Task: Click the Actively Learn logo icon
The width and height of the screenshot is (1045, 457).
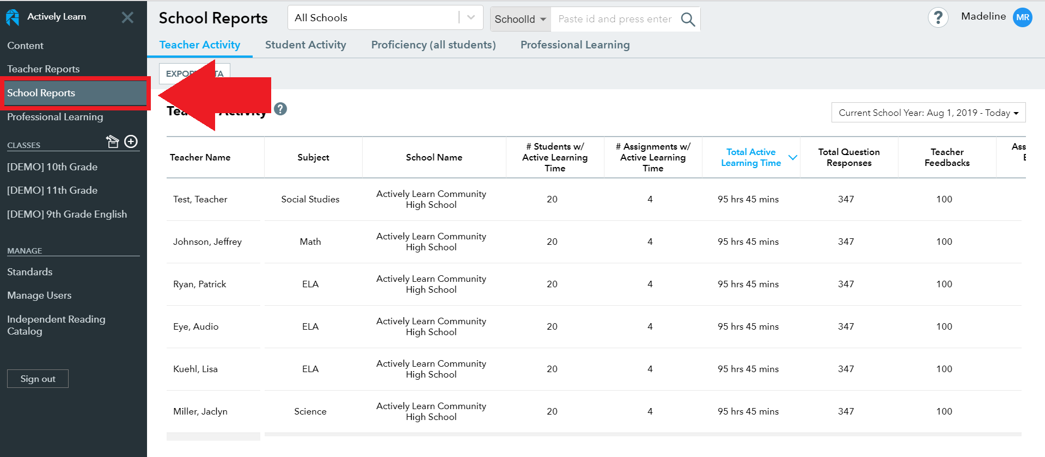Action: [13, 17]
